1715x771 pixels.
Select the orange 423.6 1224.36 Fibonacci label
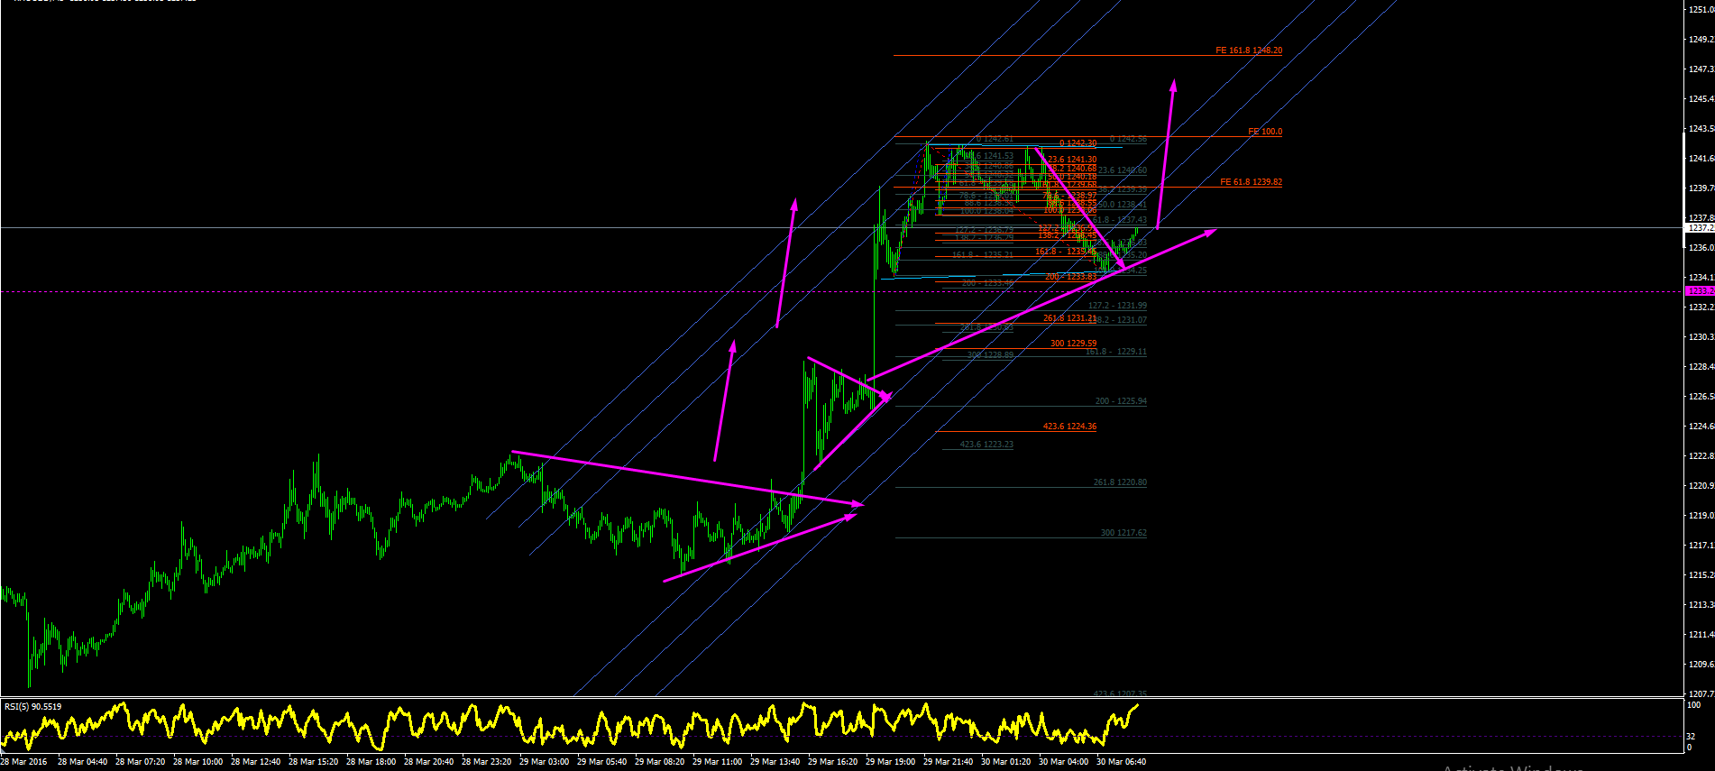coord(1069,427)
